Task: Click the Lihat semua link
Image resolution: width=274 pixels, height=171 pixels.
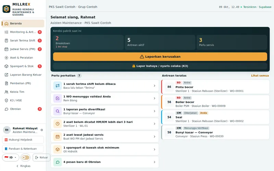Action: pos(260,76)
